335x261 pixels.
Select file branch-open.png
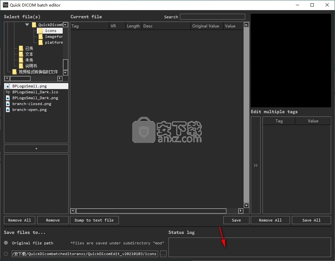(x=36, y=110)
